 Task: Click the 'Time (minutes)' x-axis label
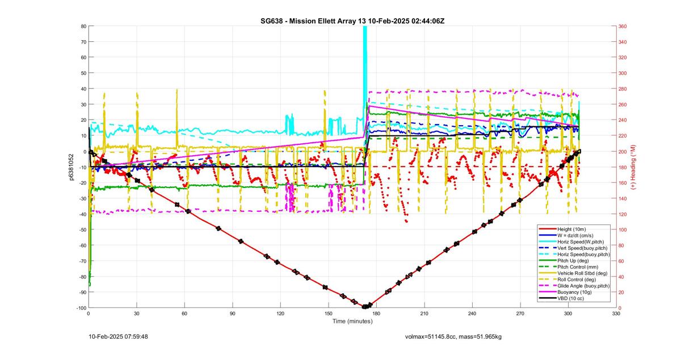point(352,321)
